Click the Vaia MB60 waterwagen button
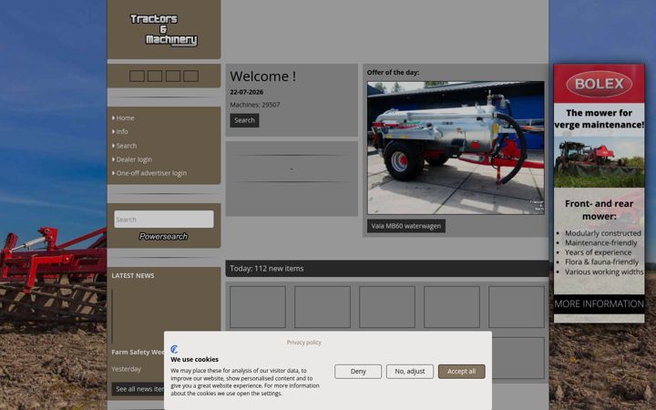Image resolution: width=656 pixels, height=410 pixels. click(405, 226)
